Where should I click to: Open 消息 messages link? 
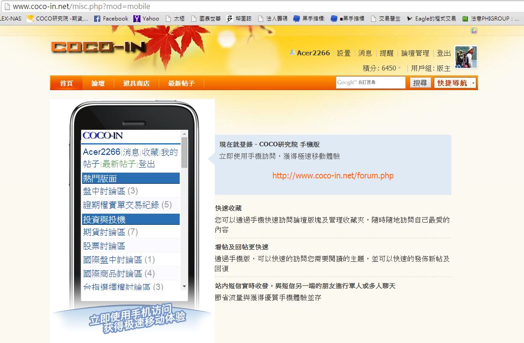pyautogui.click(x=365, y=53)
